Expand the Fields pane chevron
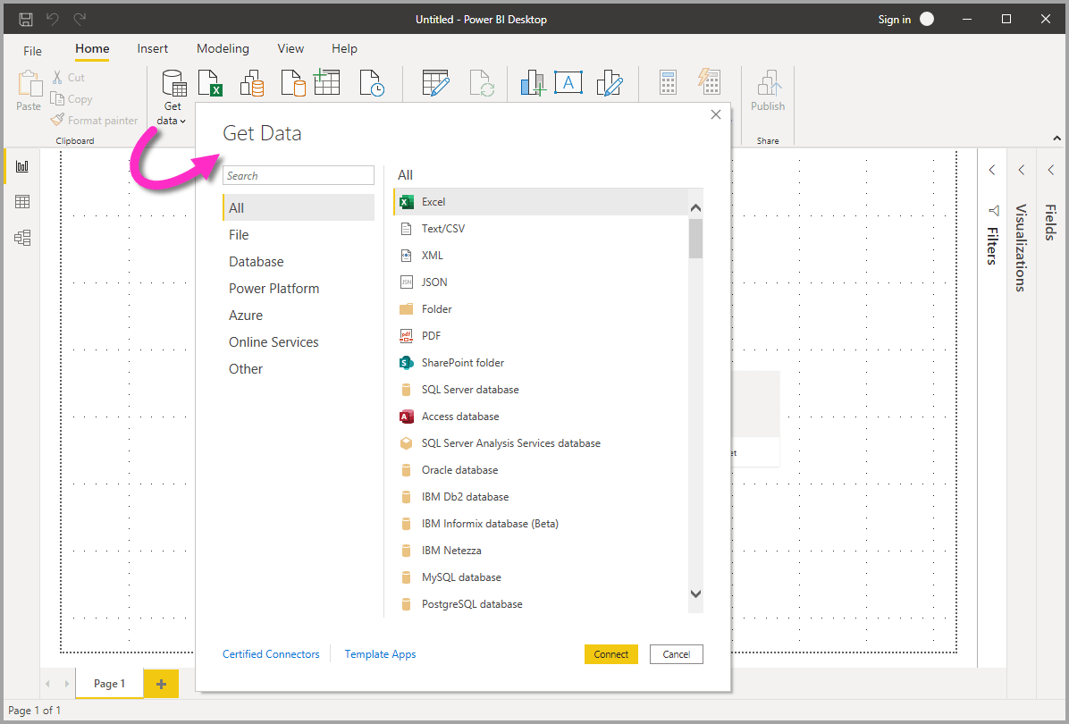 1051,170
